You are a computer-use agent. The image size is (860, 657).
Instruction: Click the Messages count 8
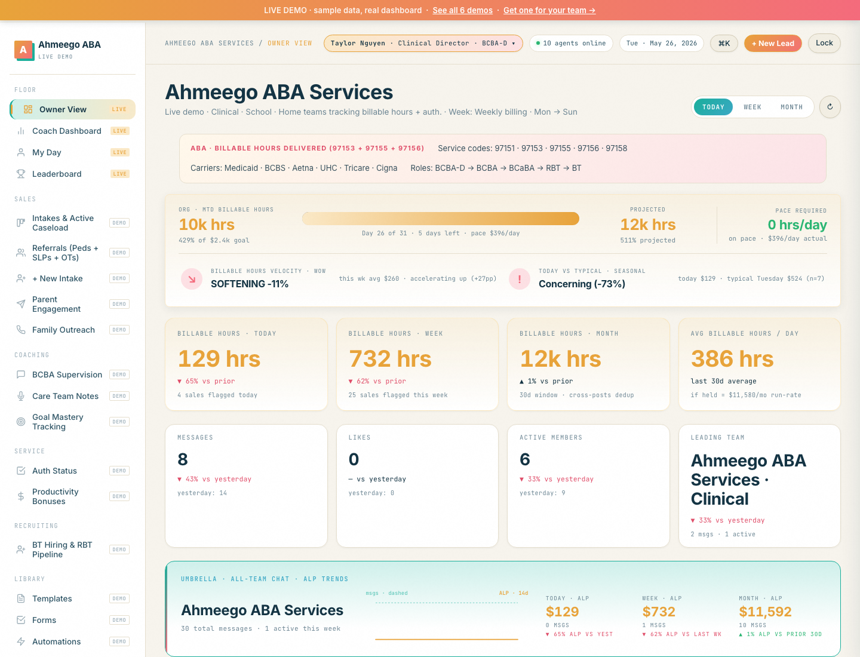click(183, 459)
